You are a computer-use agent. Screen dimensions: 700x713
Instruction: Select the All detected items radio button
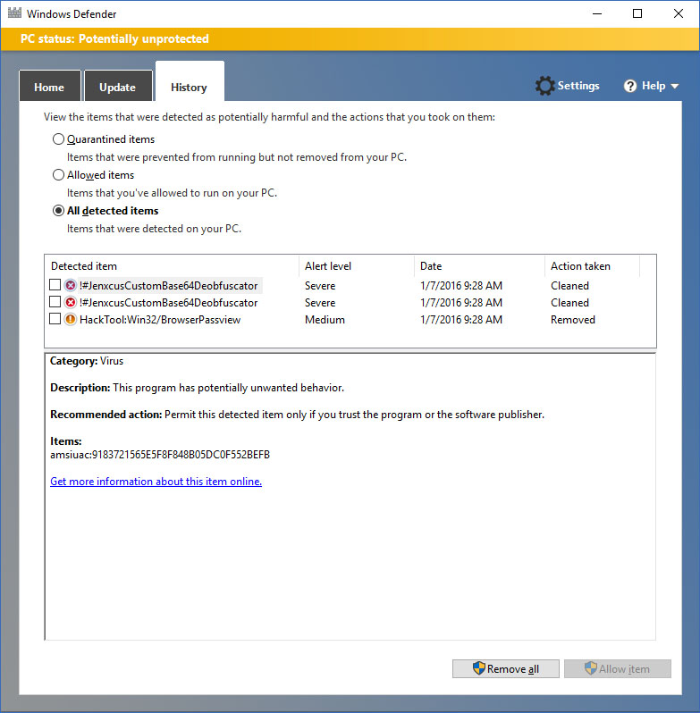(x=58, y=211)
